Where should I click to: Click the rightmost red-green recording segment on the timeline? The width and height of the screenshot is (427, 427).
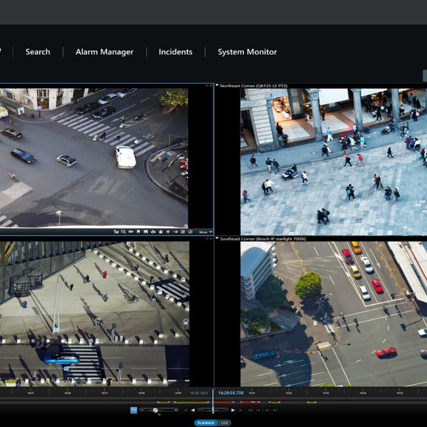pos(312,402)
